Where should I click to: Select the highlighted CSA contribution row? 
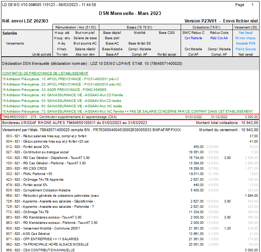(x=130, y=117)
